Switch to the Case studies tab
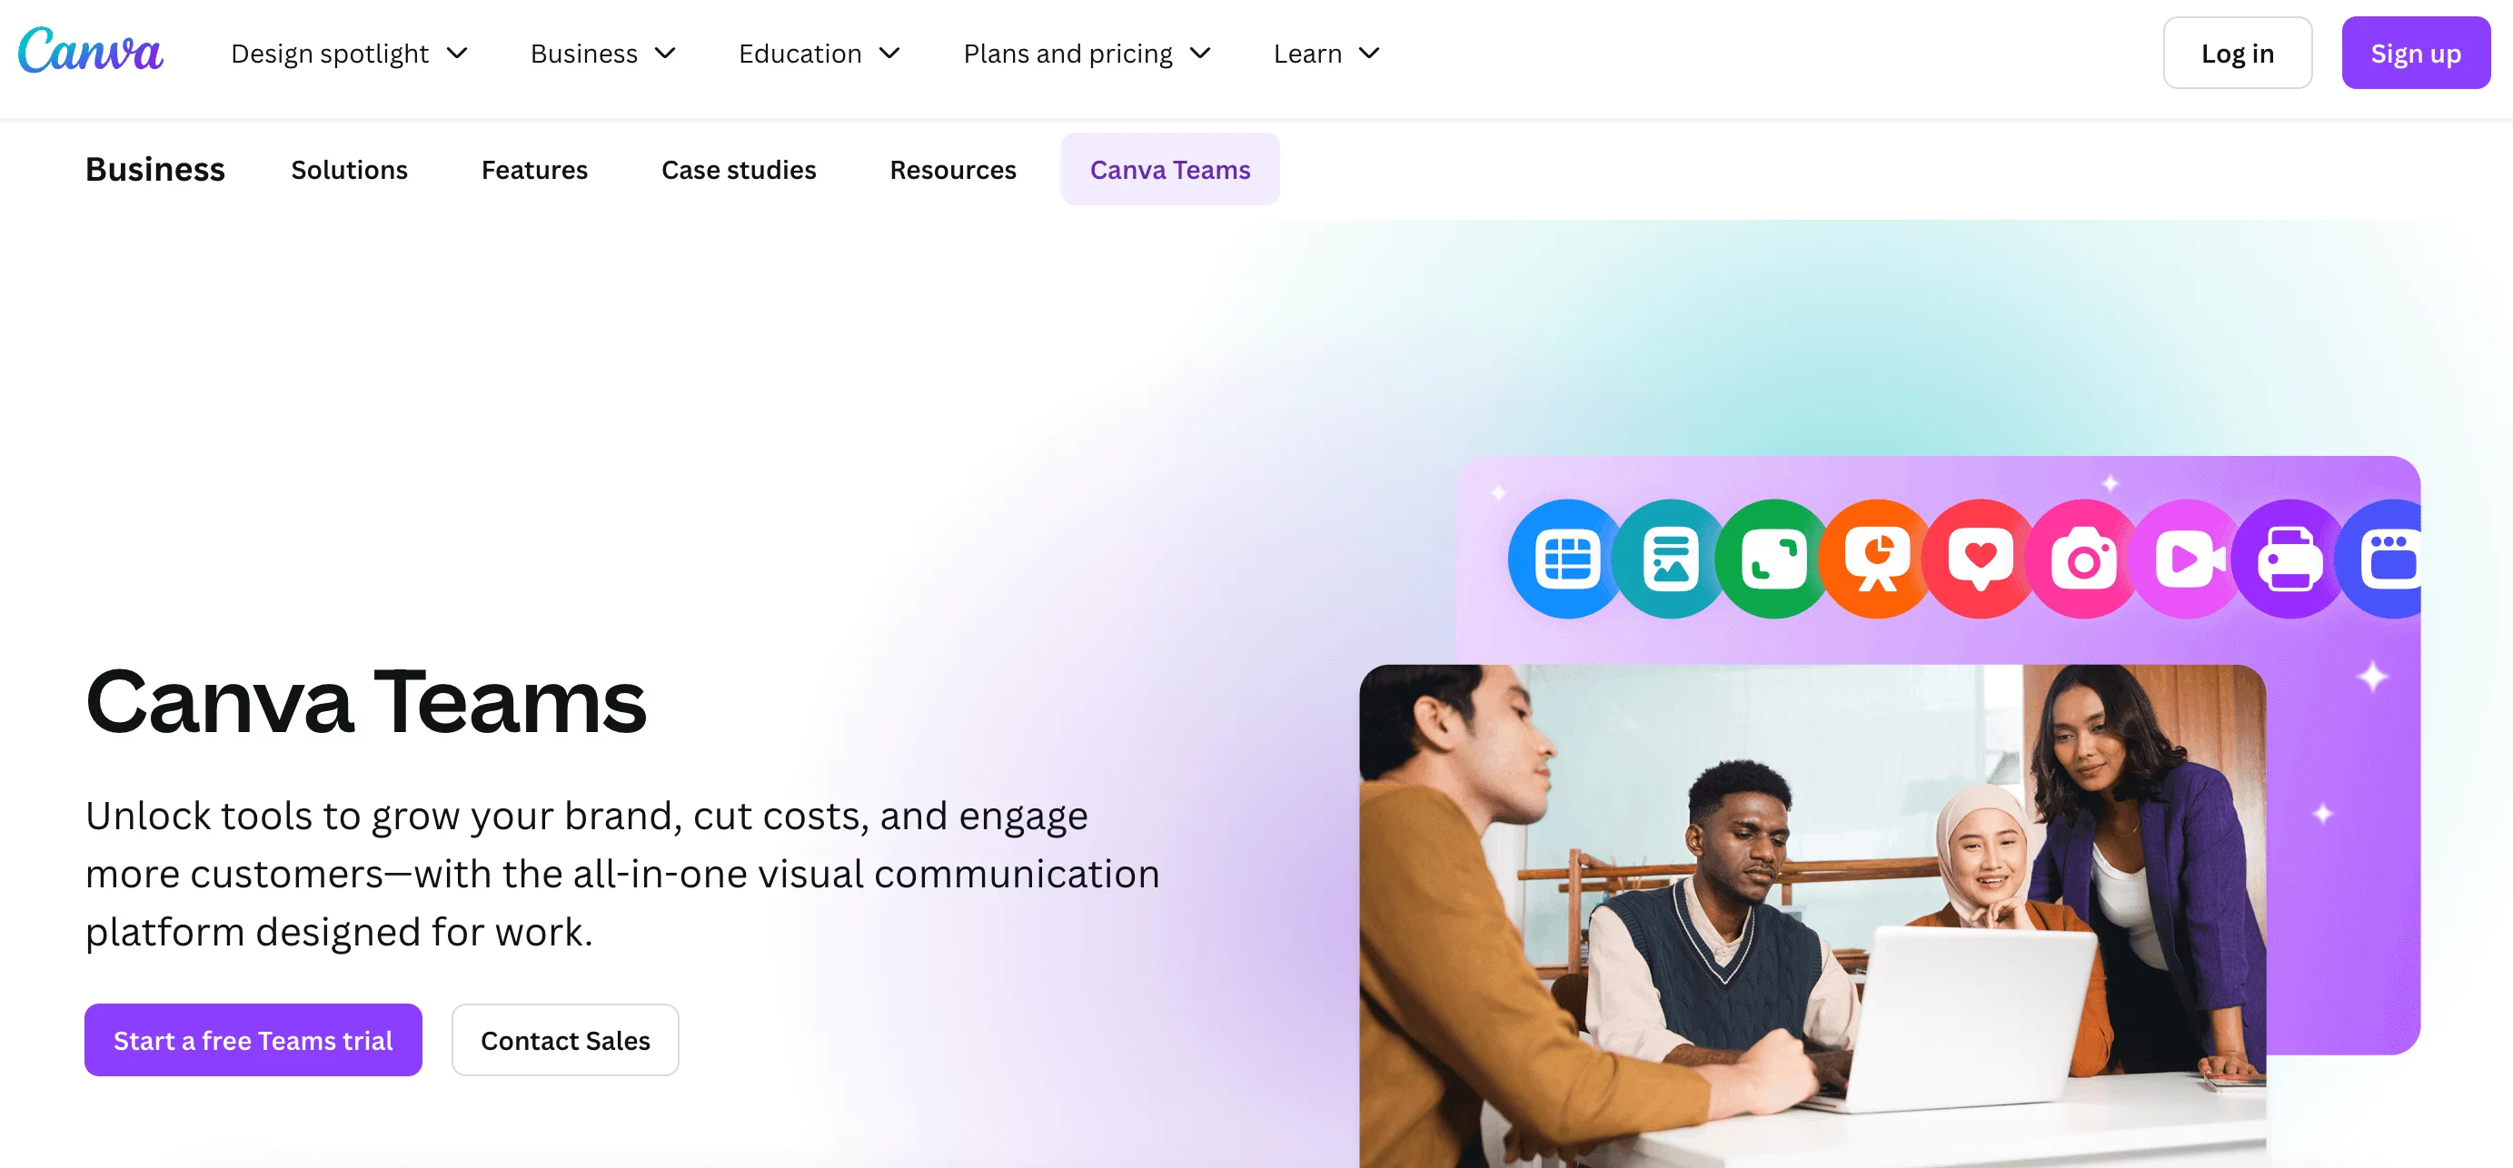The height and width of the screenshot is (1168, 2513). pos(739,170)
